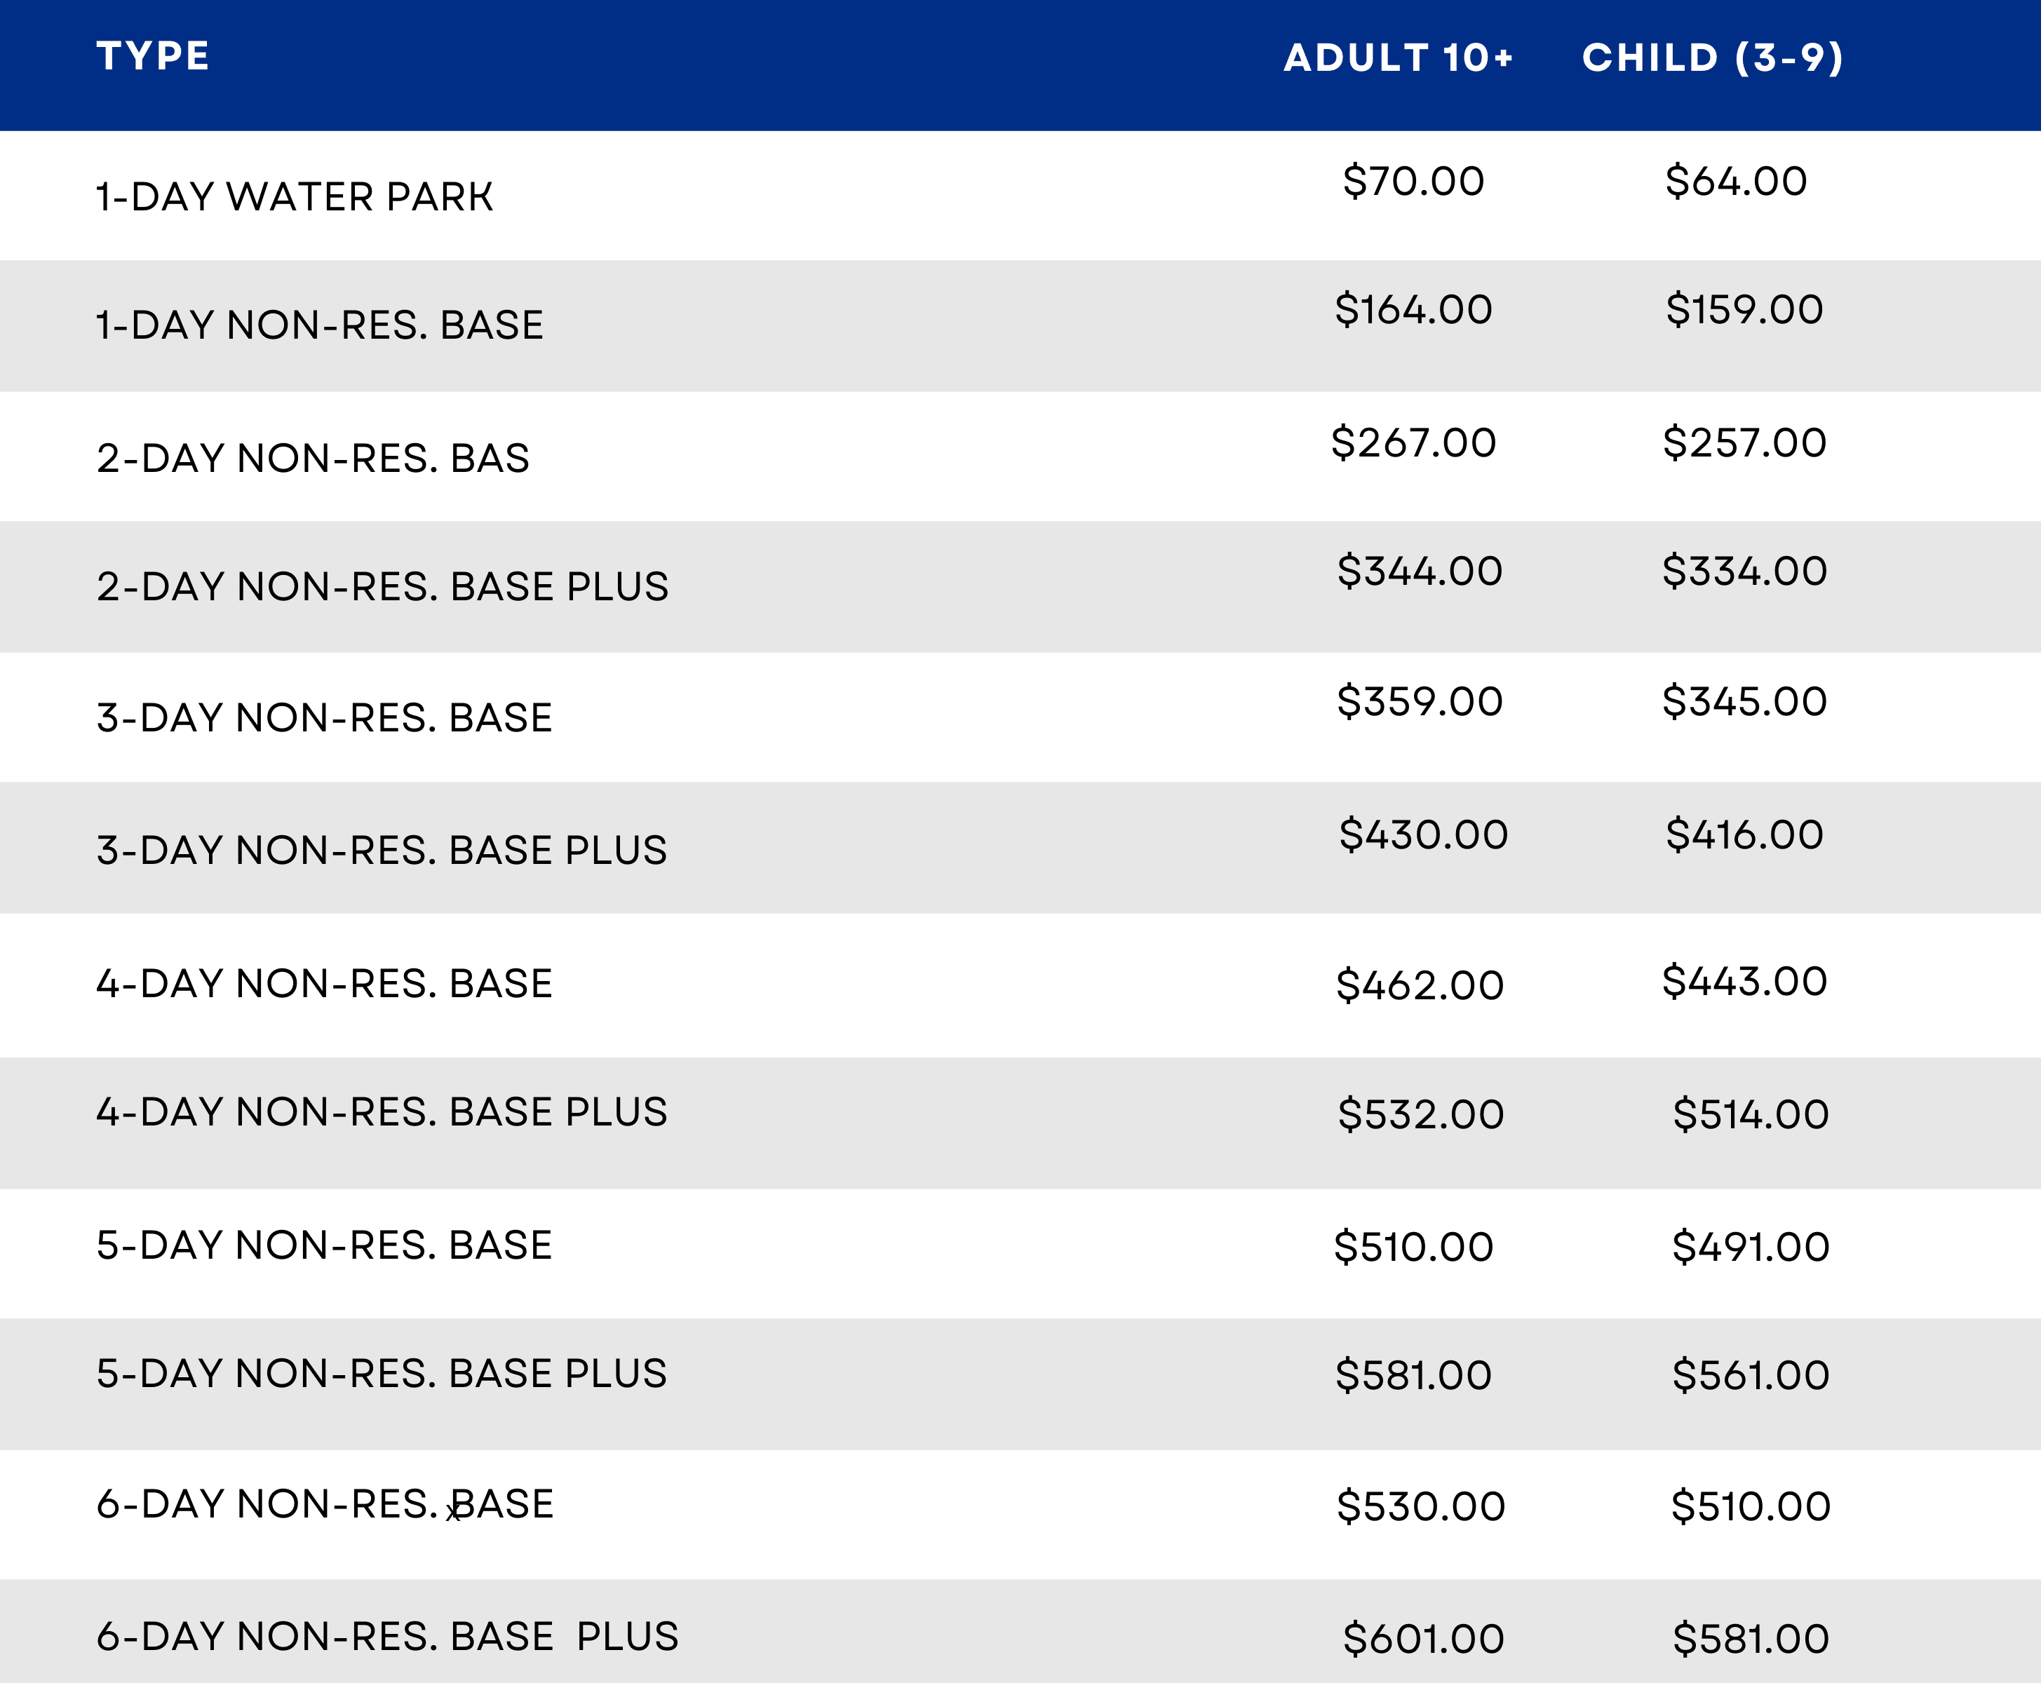
Task: Click the $257.00 child price
Action: [1745, 443]
